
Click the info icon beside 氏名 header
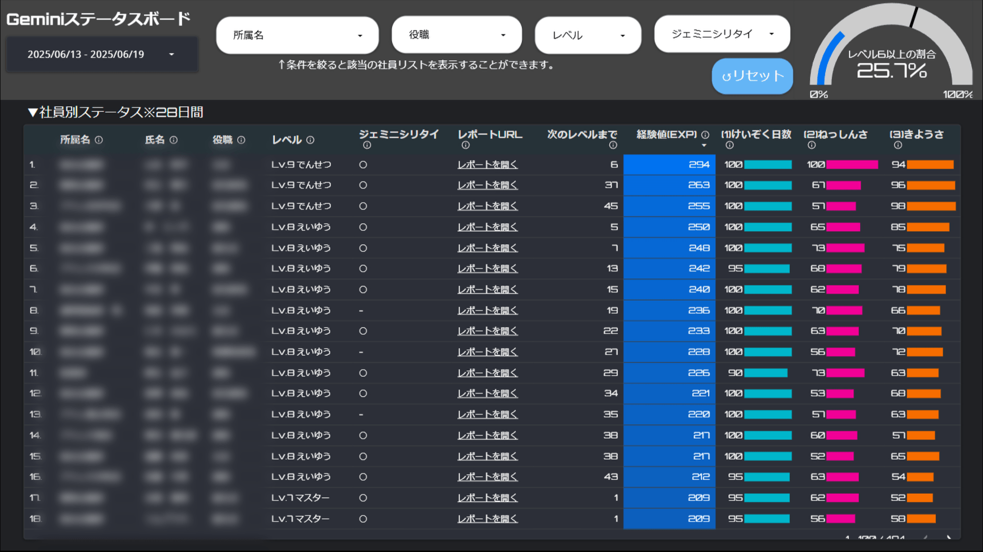(174, 140)
